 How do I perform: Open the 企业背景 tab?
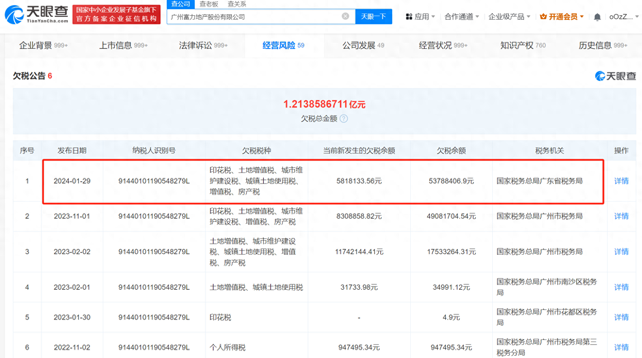click(x=43, y=45)
